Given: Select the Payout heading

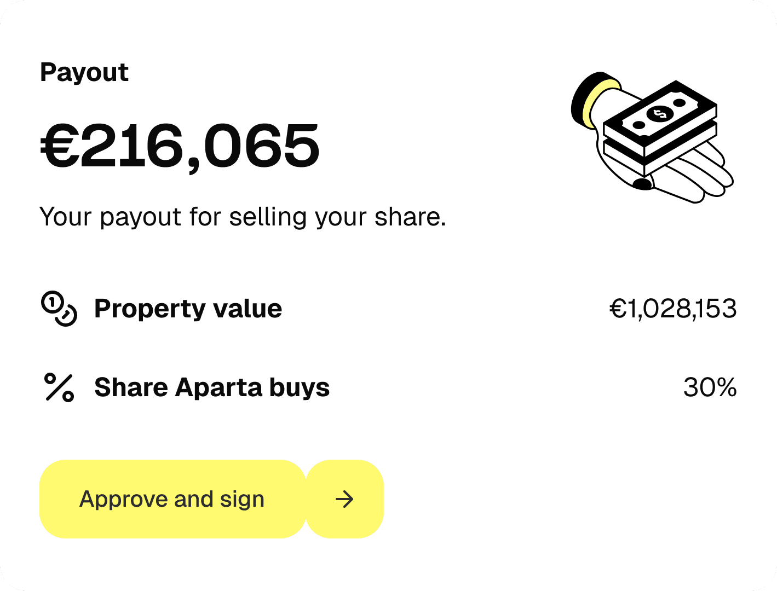Looking at the screenshot, I should (x=84, y=72).
